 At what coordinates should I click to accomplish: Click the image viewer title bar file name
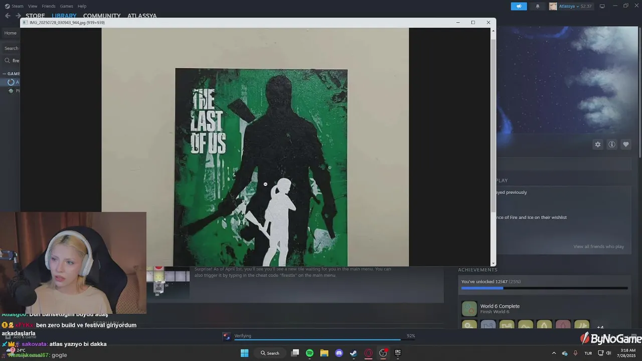[x=67, y=23]
